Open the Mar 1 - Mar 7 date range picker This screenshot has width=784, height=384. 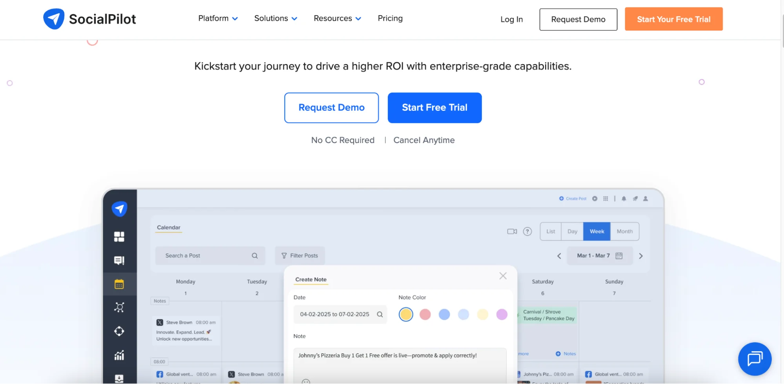(x=600, y=256)
